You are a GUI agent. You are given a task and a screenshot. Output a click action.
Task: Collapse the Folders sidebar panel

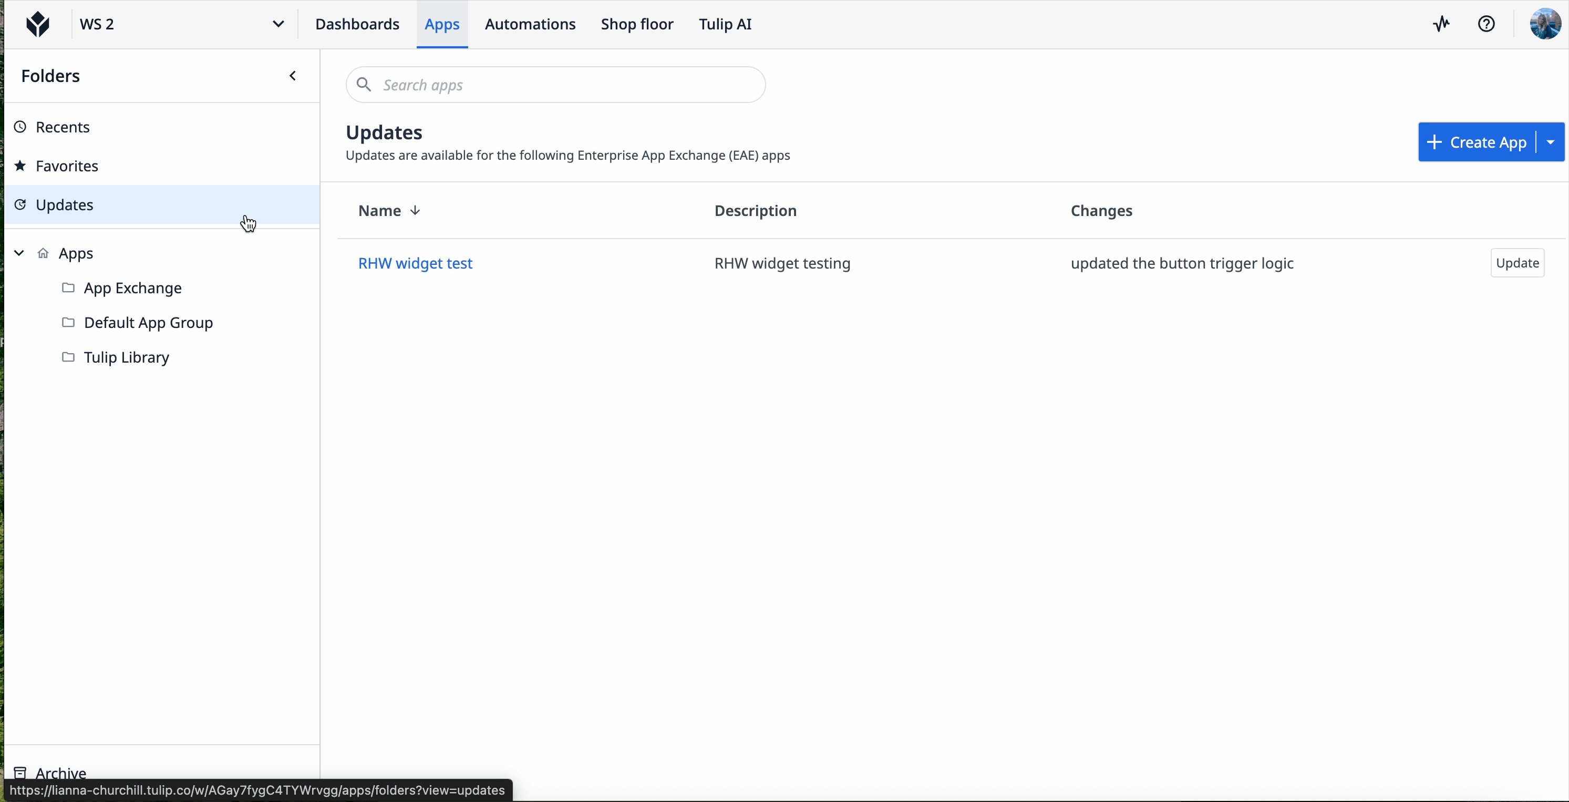(292, 76)
